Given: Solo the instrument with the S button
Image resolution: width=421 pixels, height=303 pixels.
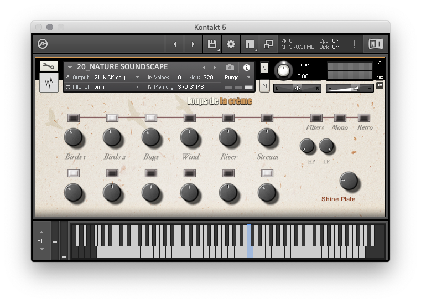Looking at the screenshot, I should click(265, 68).
